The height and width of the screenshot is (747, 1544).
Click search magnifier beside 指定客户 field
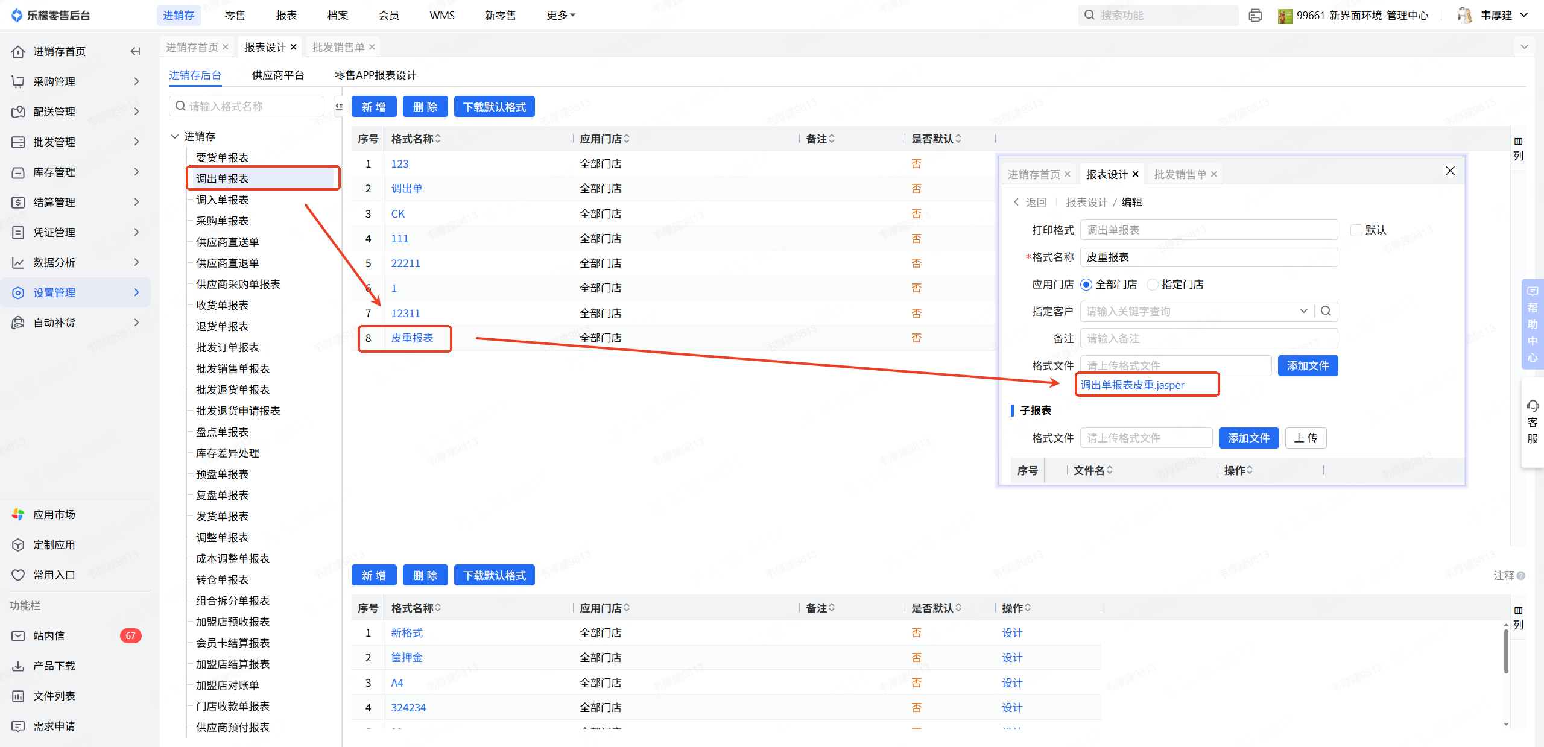pyautogui.click(x=1326, y=311)
